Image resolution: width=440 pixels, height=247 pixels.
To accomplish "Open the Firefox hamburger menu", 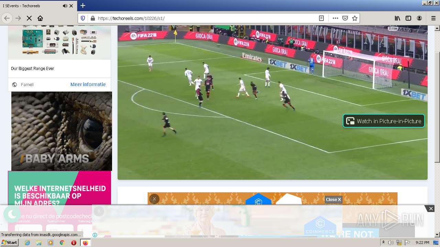I will point(433,18).
